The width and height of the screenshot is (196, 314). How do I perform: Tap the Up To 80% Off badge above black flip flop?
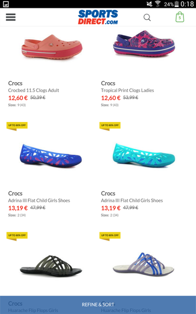(x=17, y=236)
